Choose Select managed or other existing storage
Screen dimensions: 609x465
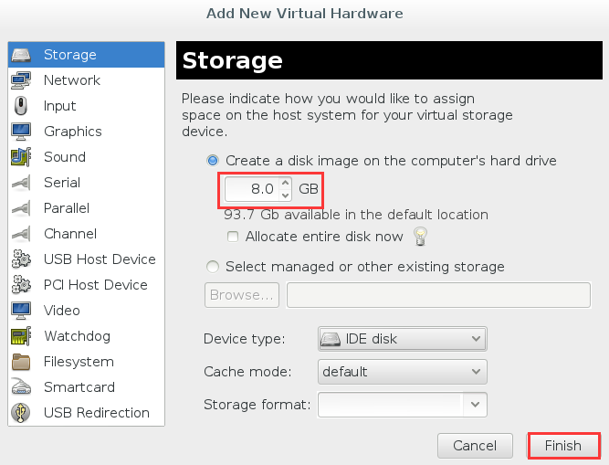click(x=213, y=267)
